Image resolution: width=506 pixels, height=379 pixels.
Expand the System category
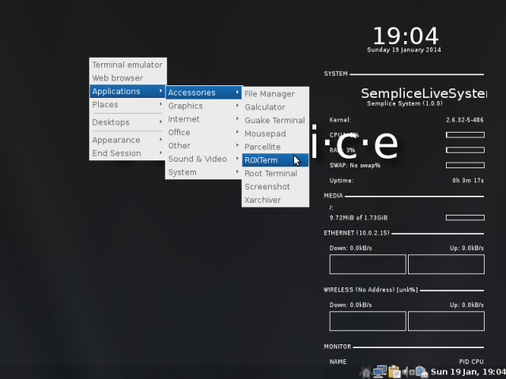tap(204, 172)
